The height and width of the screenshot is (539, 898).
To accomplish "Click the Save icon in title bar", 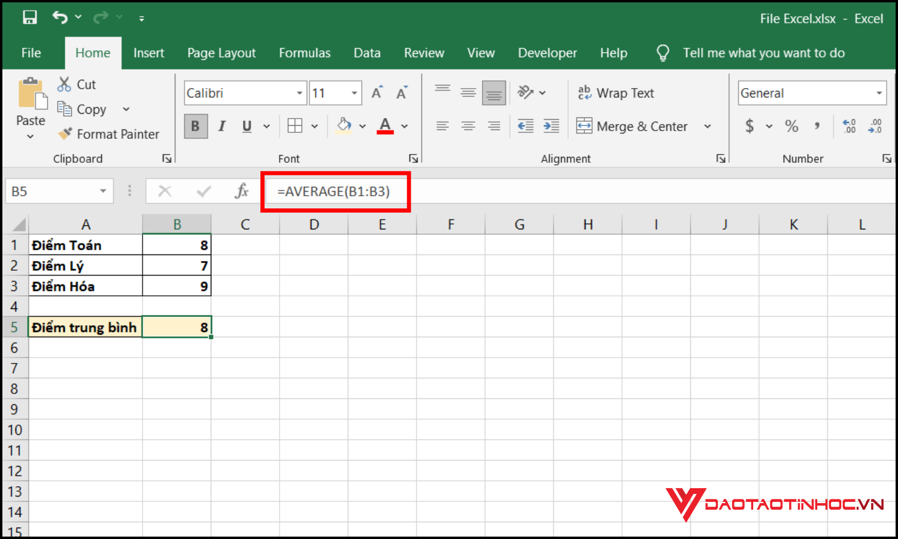I will pos(30,17).
